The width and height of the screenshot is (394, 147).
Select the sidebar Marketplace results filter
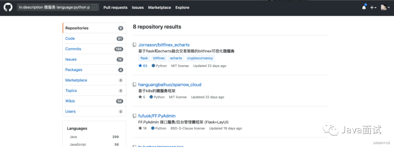point(94,80)
